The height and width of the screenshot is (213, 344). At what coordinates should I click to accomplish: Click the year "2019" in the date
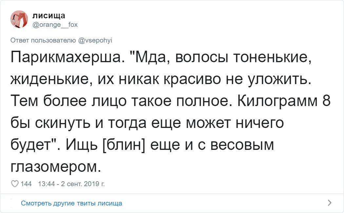(93, 184)
